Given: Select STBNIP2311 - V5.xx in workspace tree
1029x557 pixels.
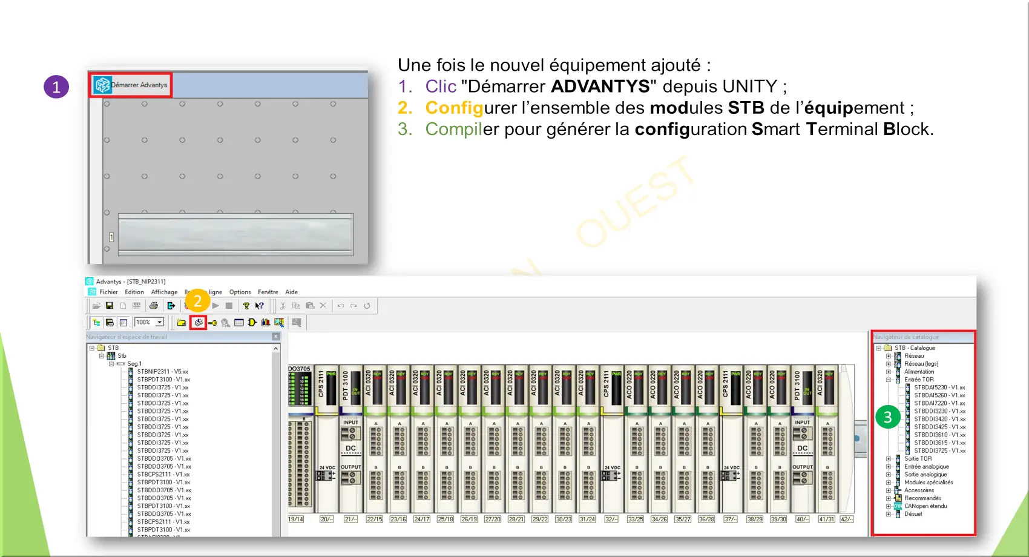Looking at the screenshot, I should [x=162, y=372].
